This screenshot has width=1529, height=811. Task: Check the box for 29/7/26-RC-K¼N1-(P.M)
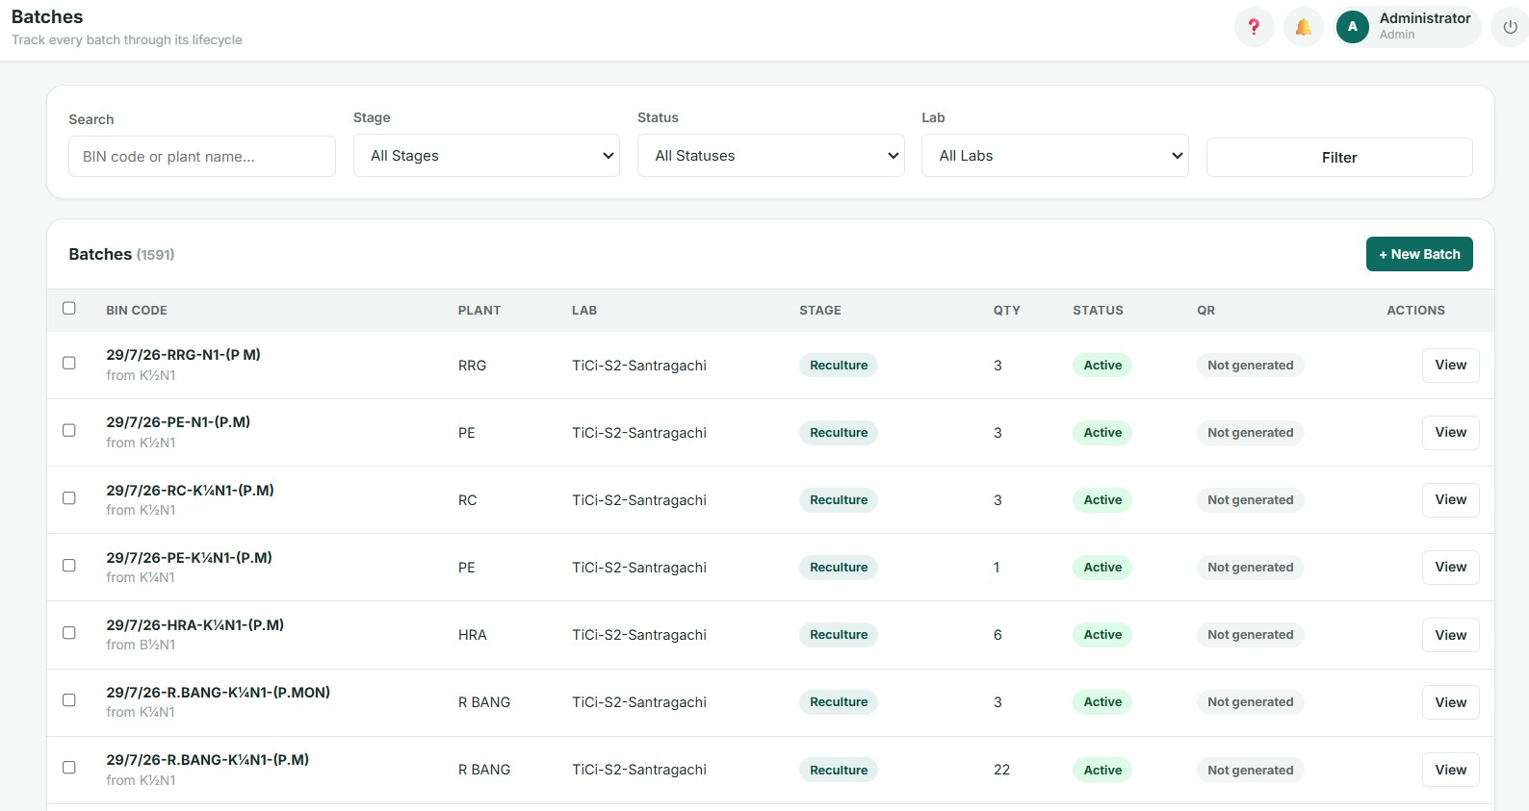point(69,497)
